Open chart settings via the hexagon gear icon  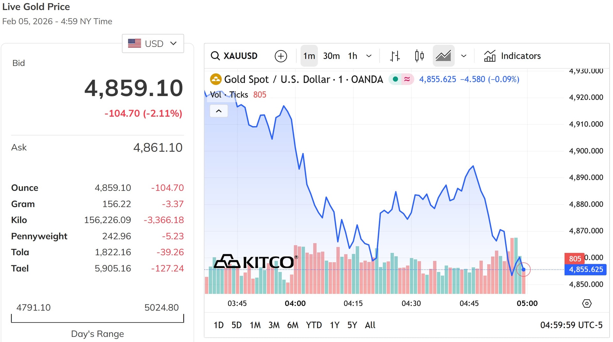click(587, 303)
